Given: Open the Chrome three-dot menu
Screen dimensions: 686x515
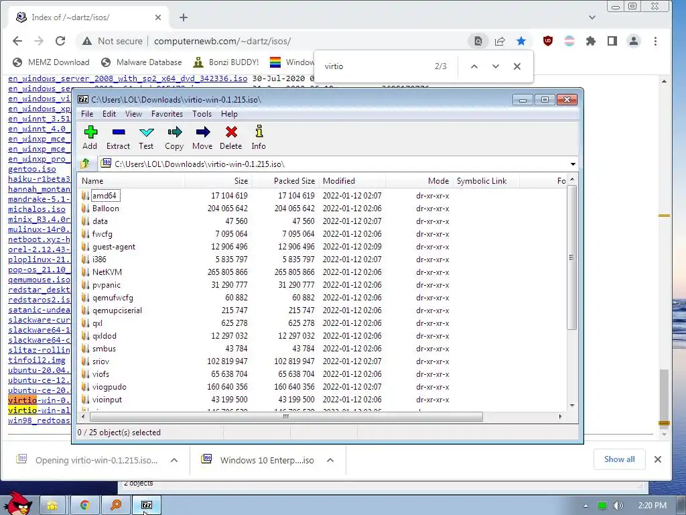Looking at the screenshot, I should [655, 41].
